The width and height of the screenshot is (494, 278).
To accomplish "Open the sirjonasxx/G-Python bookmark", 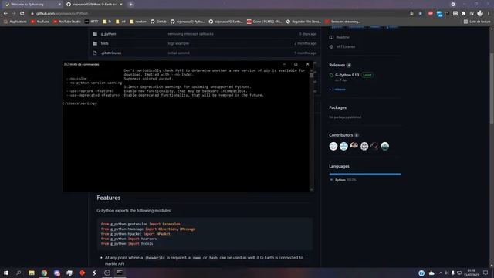I will (188, 22).
